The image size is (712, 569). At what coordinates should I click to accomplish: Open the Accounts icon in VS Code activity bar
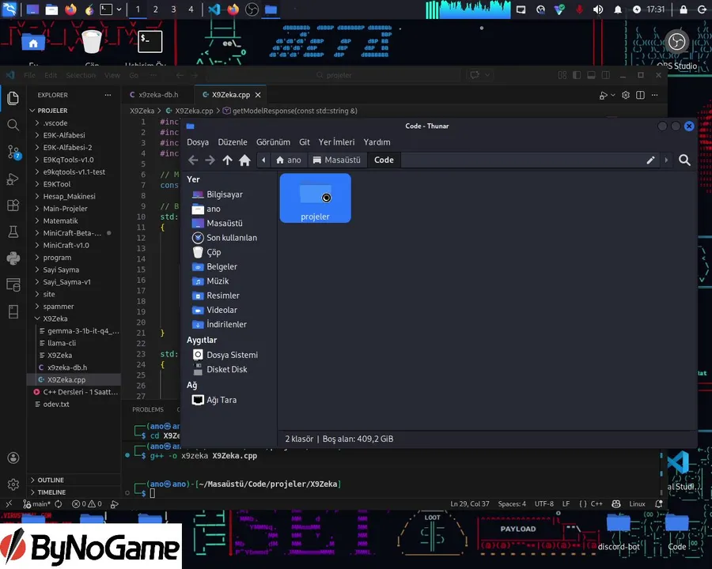[13, 458]
